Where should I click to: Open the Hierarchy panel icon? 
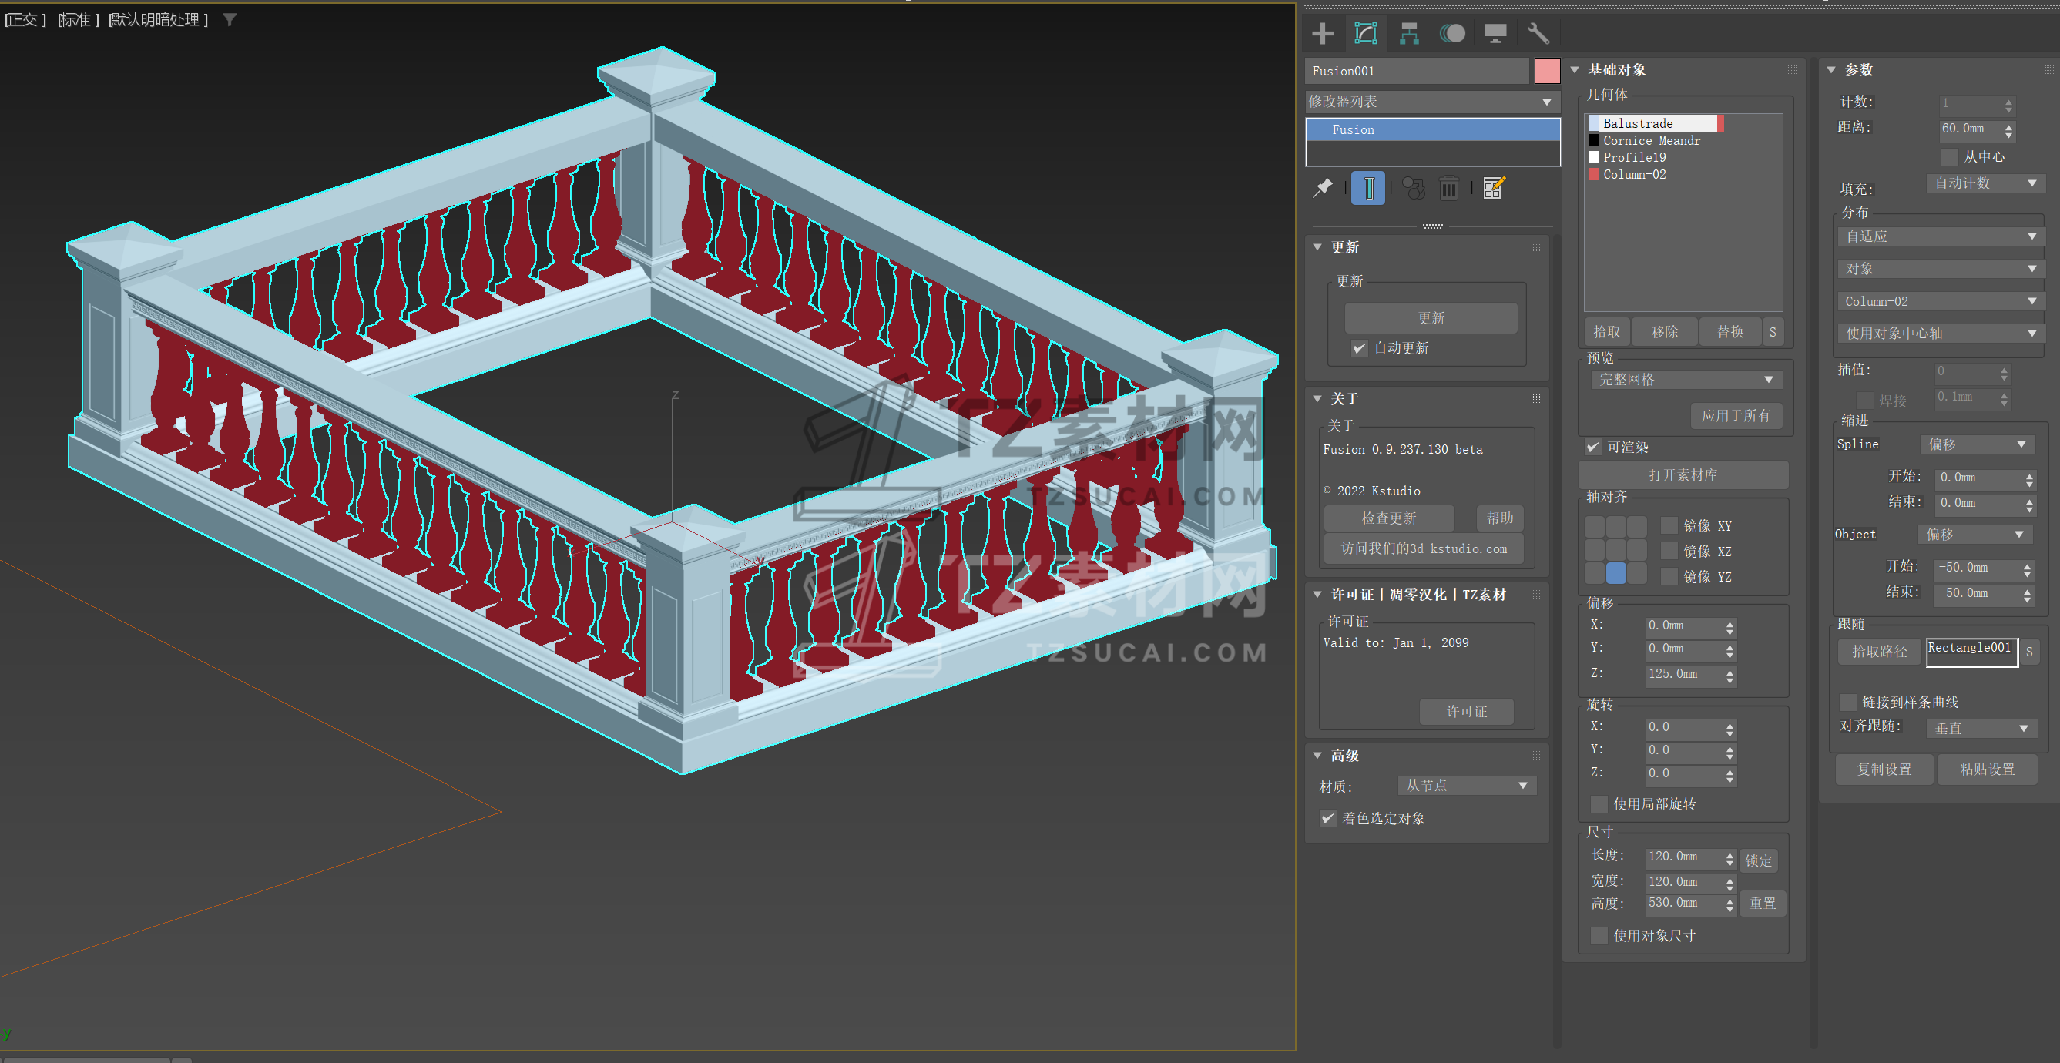coord(1409,34)
